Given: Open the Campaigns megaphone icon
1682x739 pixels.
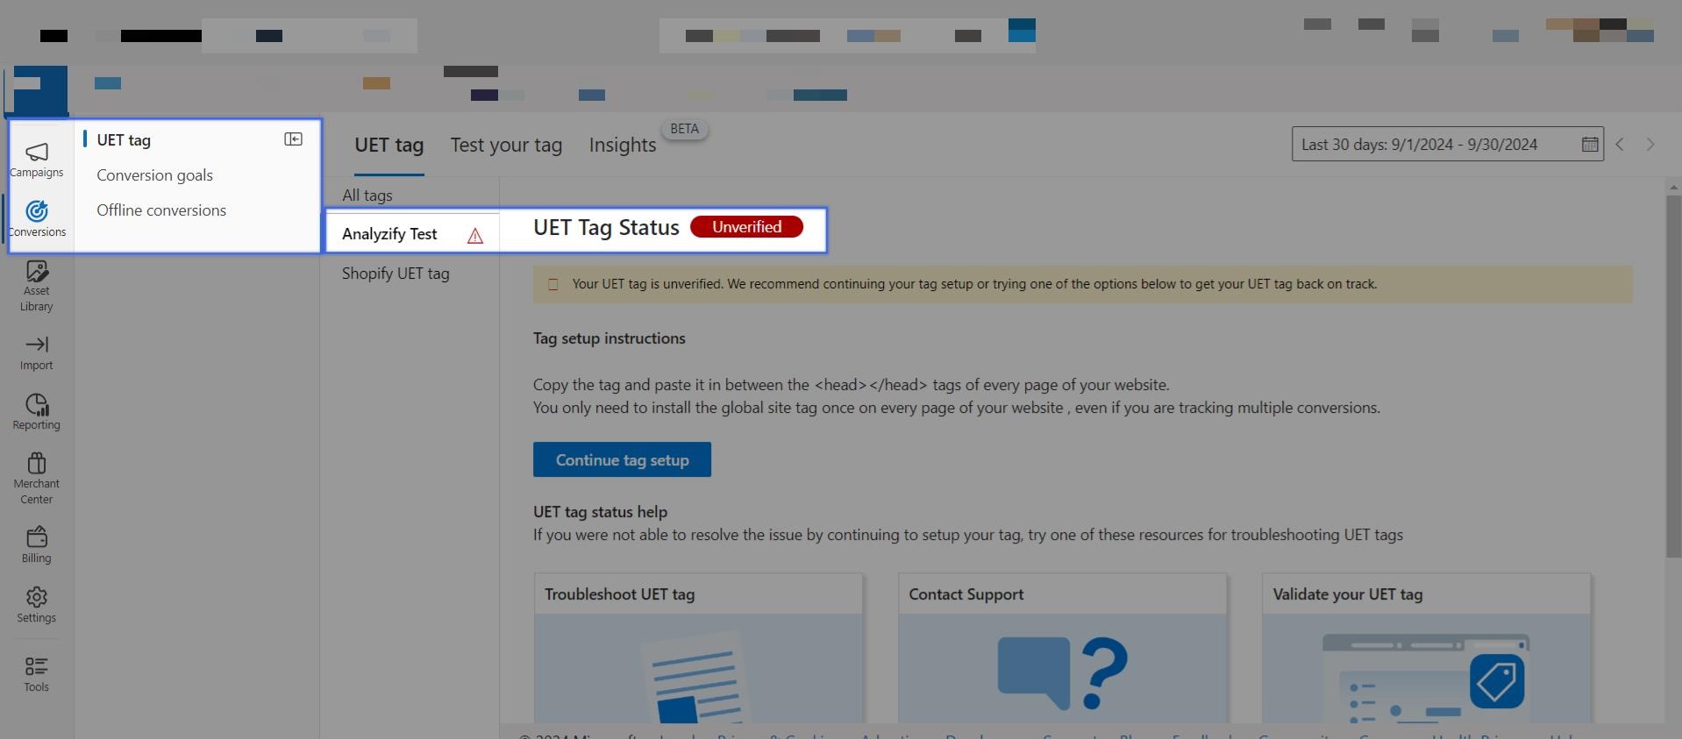Looking at the screenshot, I should [37, 153].
